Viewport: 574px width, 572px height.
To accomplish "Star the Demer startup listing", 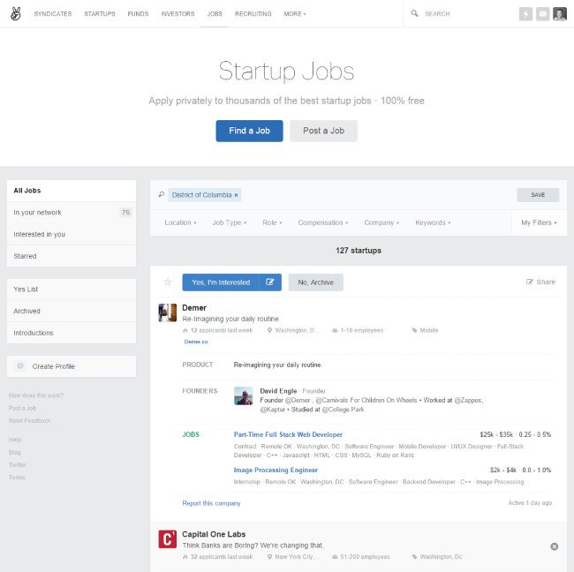I will [x=168, y=282].
